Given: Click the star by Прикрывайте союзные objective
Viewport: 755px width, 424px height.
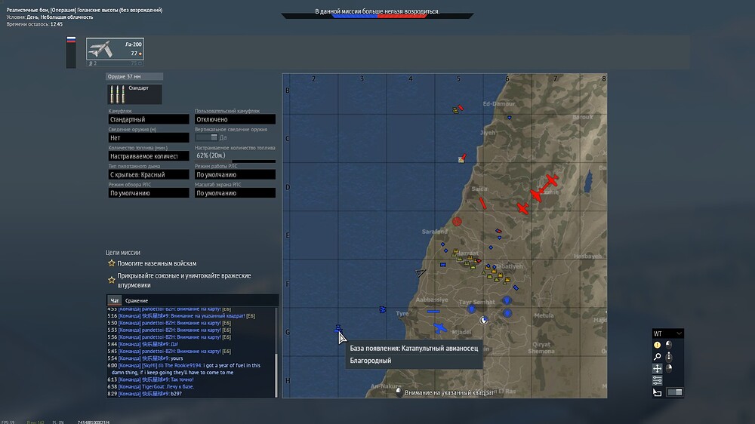Looking at the screenshot, I should click(112, 280).
